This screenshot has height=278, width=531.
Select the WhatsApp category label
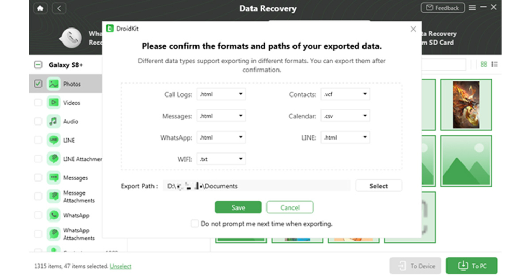(76, 215)
